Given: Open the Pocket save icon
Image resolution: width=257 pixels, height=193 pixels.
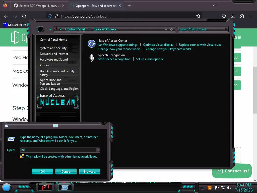Looking at the screenshot, I should 224,16.
